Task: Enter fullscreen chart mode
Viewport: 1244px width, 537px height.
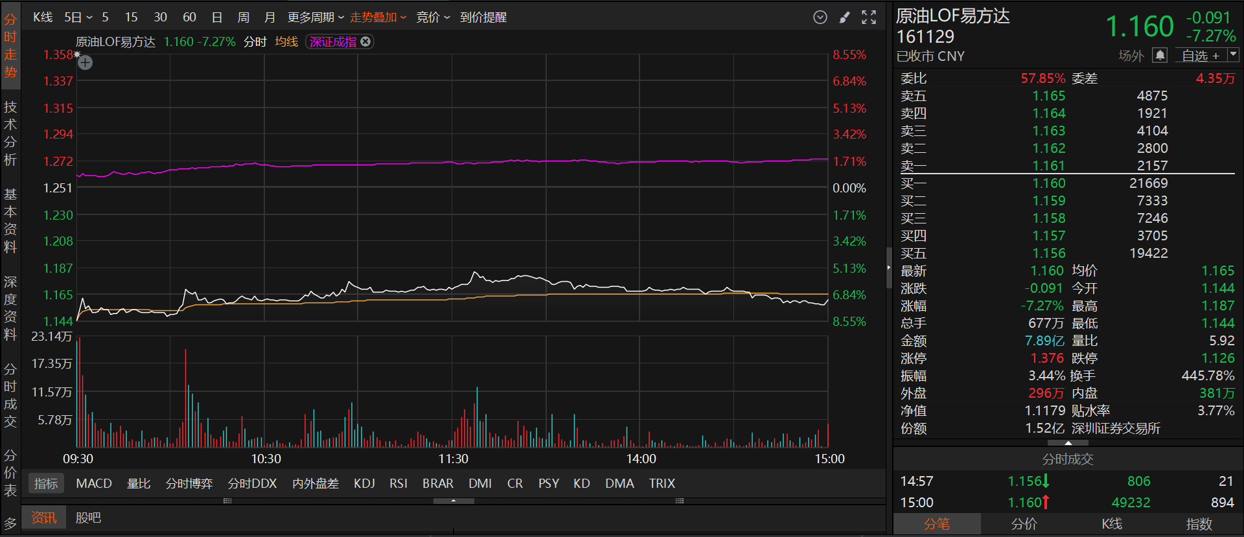Action: (x=869, y=17)
